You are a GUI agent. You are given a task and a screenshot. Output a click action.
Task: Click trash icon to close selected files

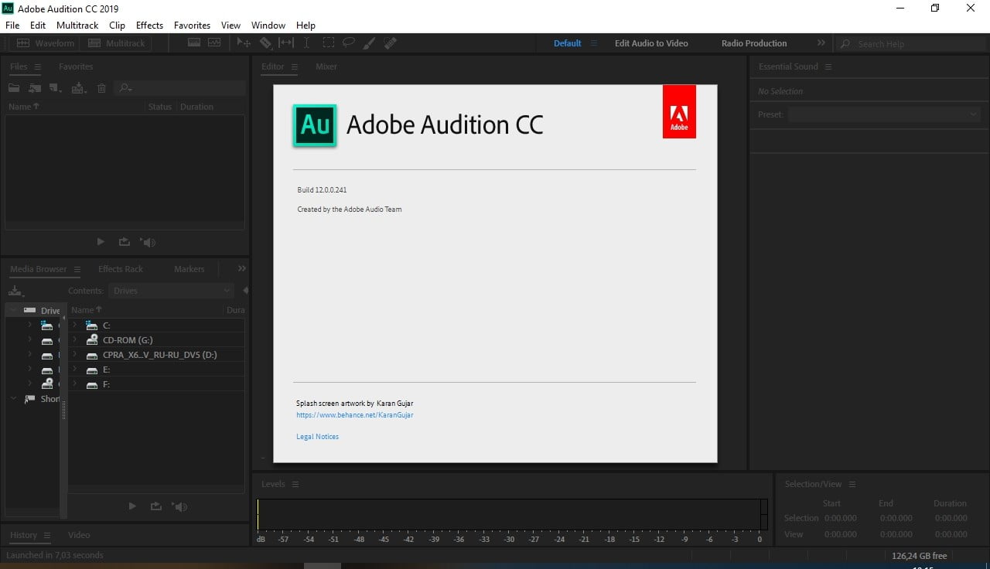click(101, 88)
